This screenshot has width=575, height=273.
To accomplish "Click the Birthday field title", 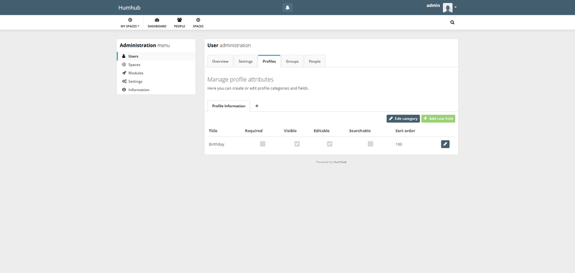I will pos(216,144).
